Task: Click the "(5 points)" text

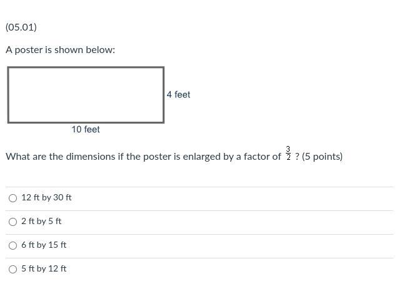Action: [x=322, y=157]
